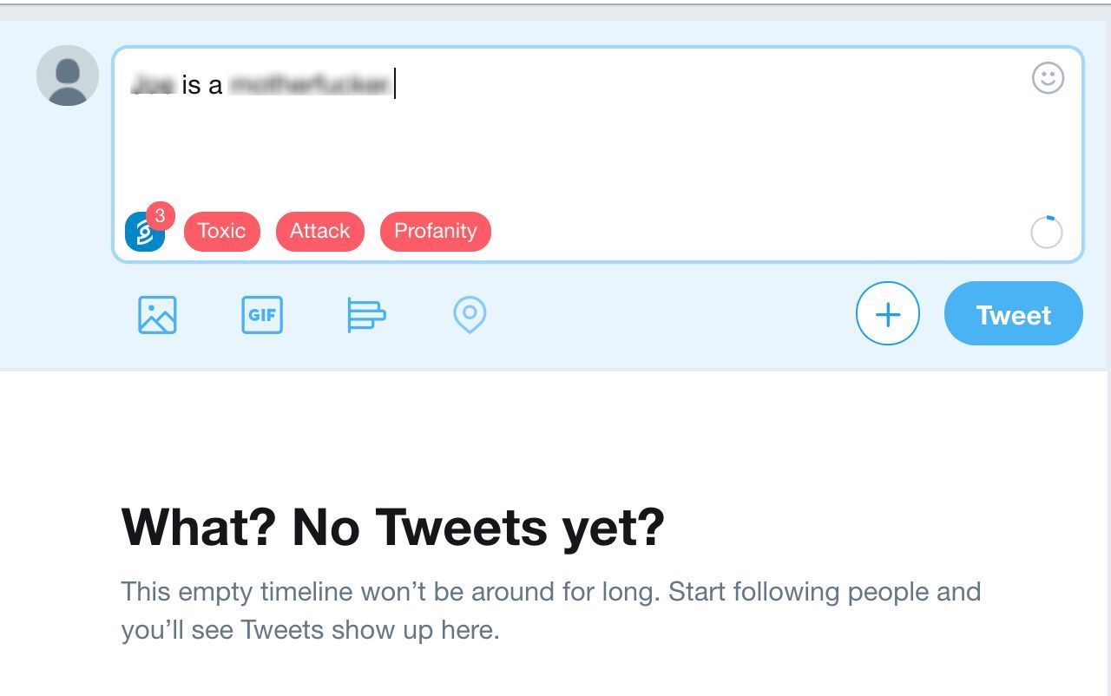
Task: Click the character count progress circle
Action: 1046,233
